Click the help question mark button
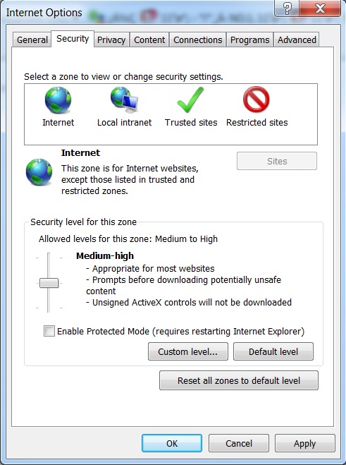The height and width of the screenshot is (465, 346). pyautogui.click(x=287, y=8)
